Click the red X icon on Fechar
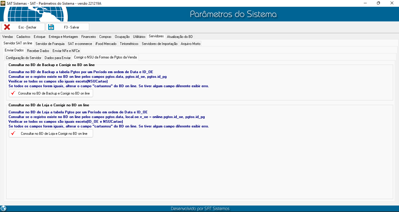Screen dimensions: 399x212 point(7,27)
